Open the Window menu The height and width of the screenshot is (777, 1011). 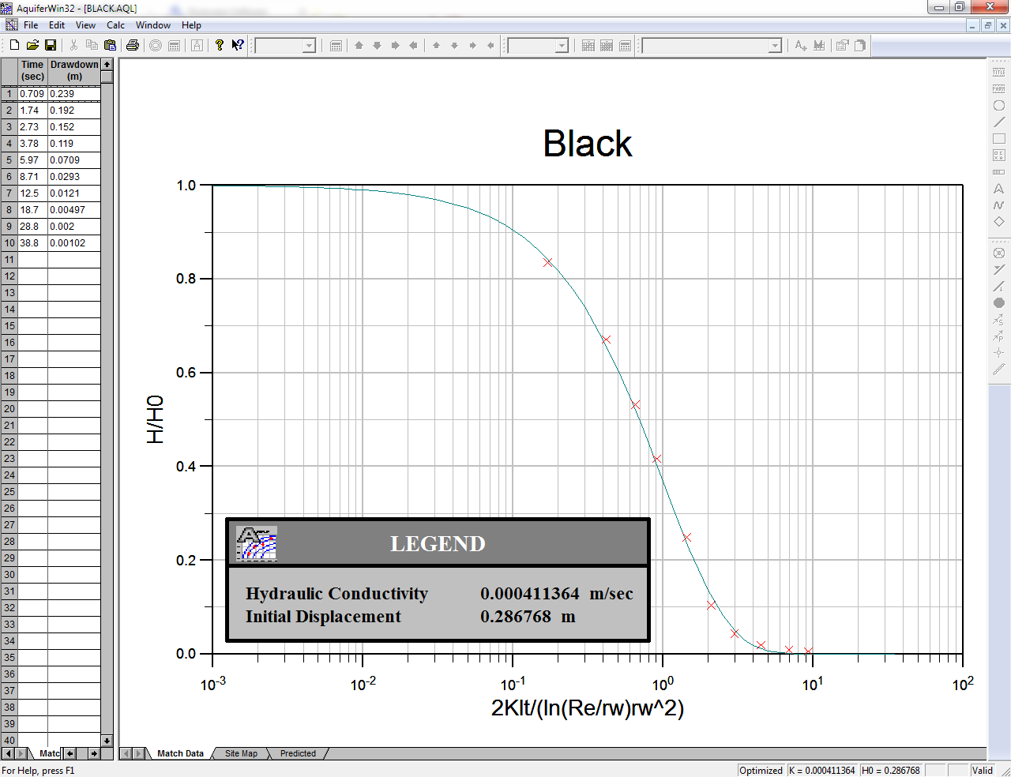tap(153, 25)
